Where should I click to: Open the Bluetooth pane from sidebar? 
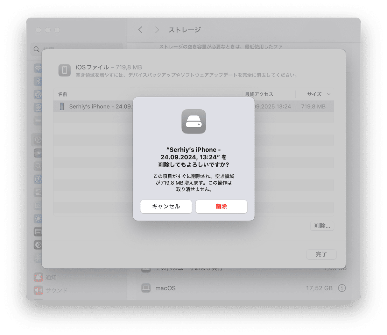[x=38, y=81]
